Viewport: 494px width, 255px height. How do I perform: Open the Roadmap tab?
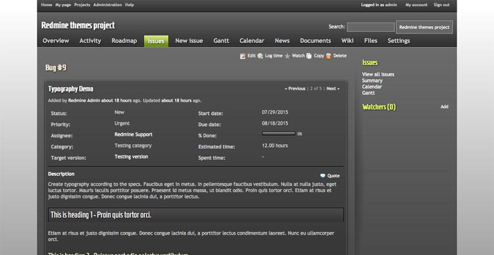coord(124,41)
